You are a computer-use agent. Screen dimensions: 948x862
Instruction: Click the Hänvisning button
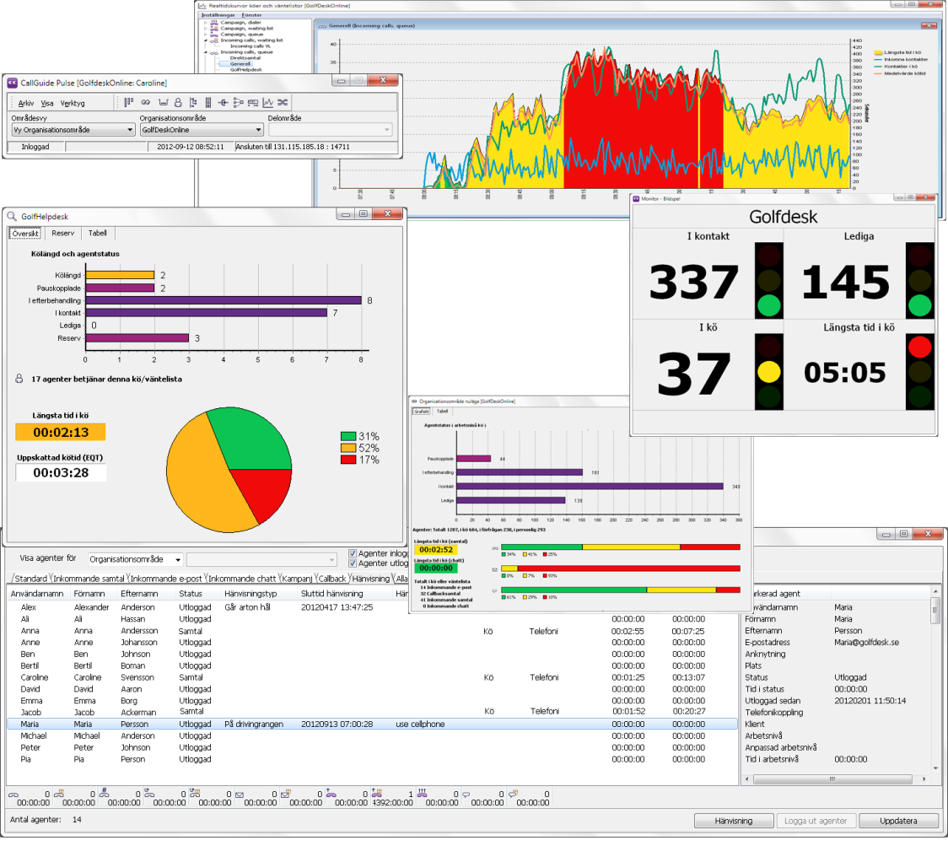(x=732, y=821)
